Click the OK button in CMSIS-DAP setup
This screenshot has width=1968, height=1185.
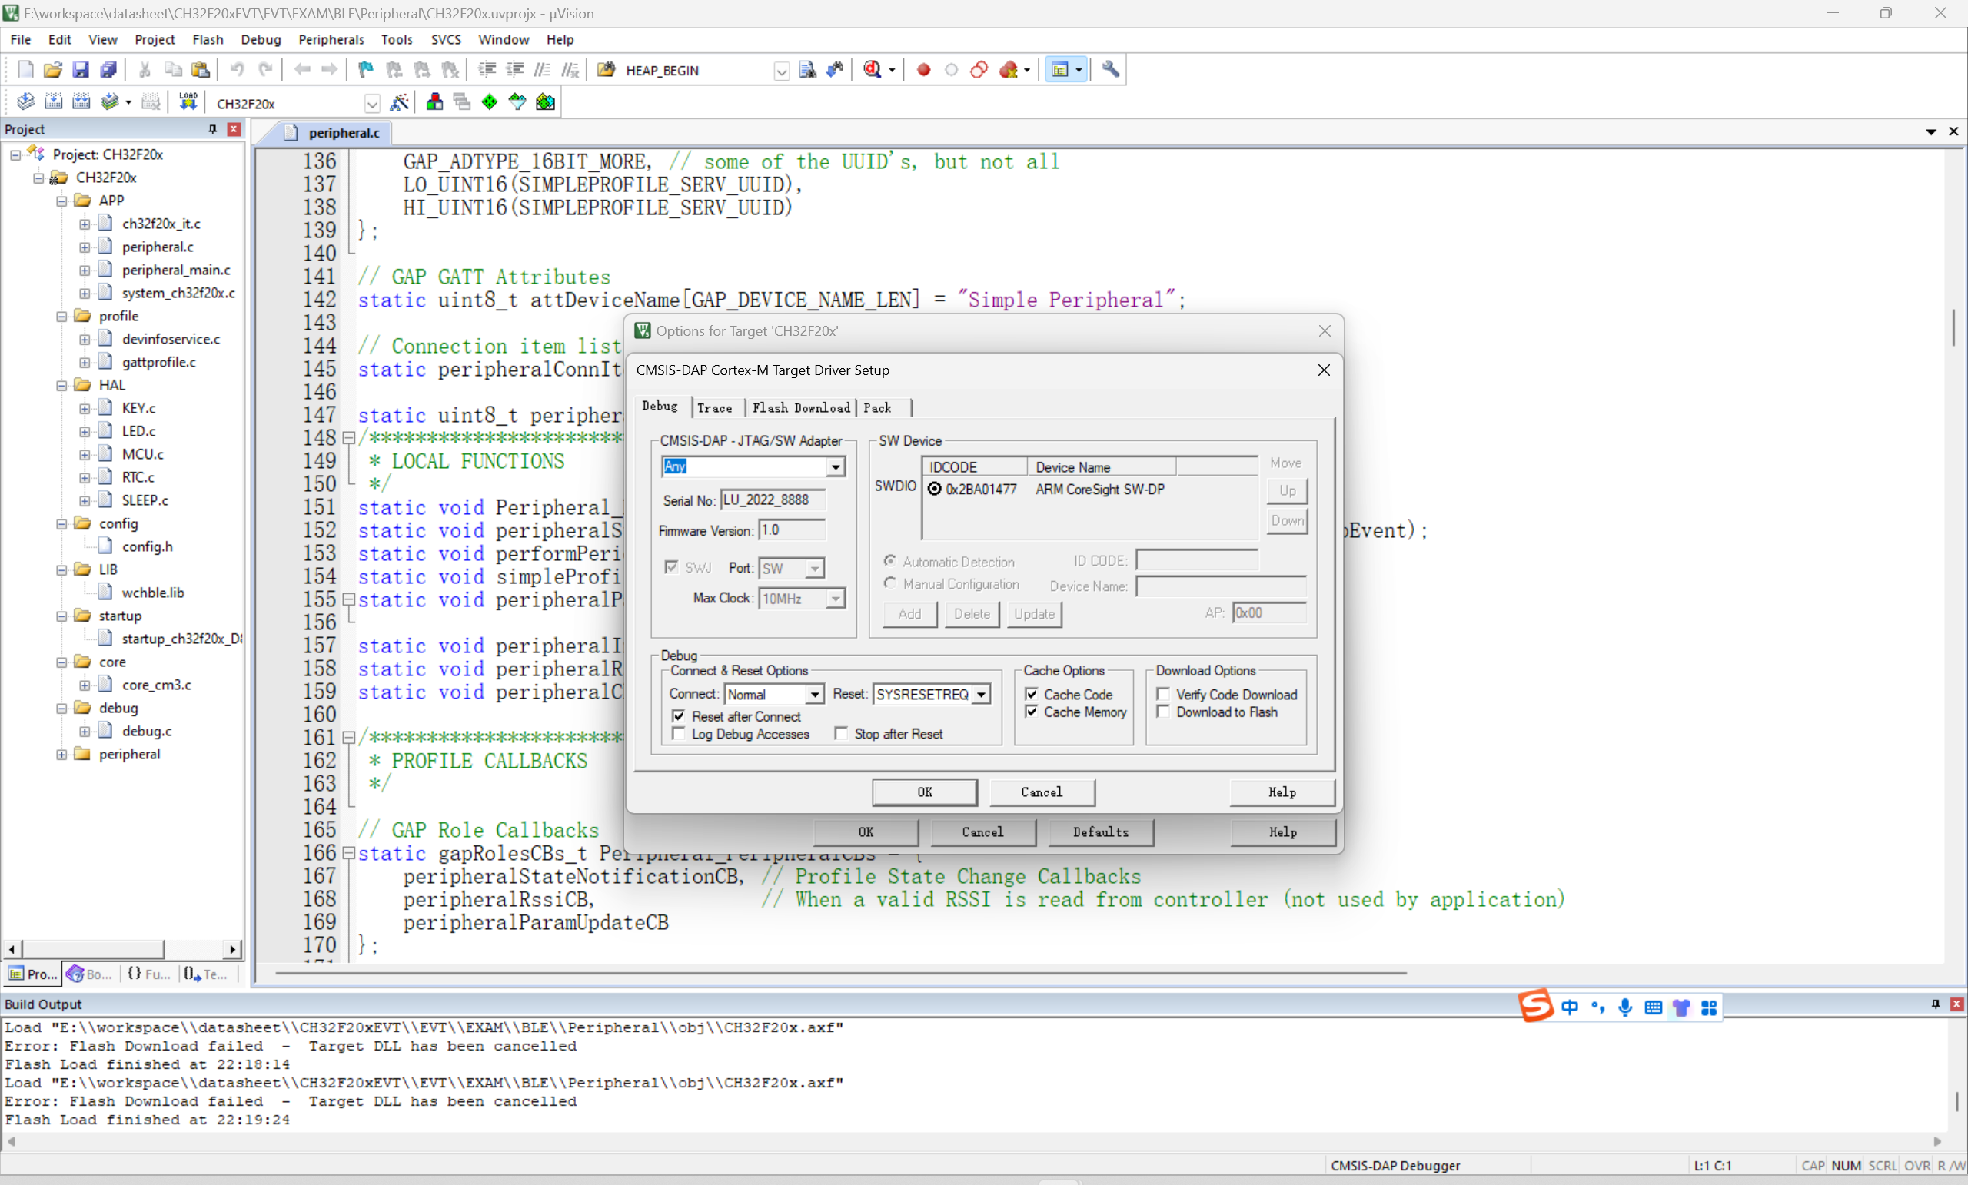922,792
